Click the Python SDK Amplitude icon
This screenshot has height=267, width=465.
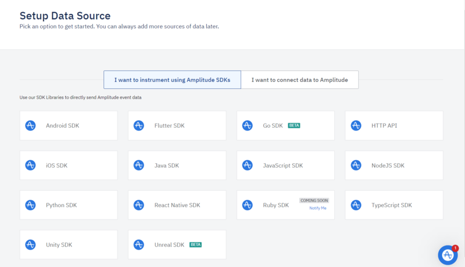pos(31,205)
